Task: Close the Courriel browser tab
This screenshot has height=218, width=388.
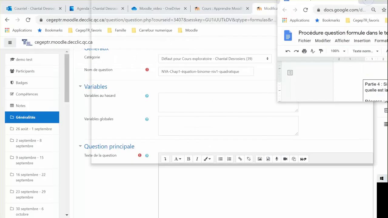Action: (60, 8)
